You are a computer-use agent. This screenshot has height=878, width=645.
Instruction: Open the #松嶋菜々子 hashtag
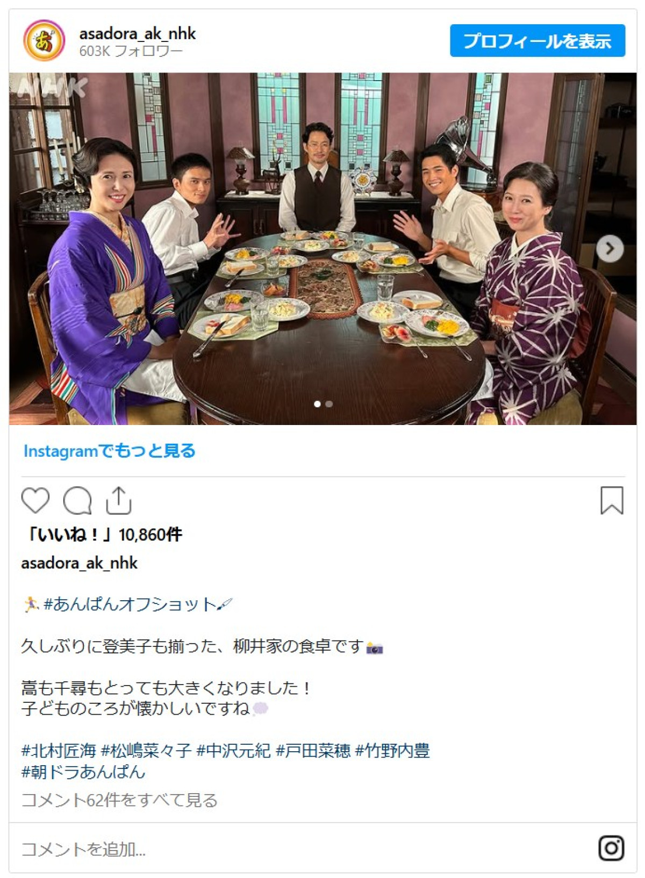(x=146, y=750)
